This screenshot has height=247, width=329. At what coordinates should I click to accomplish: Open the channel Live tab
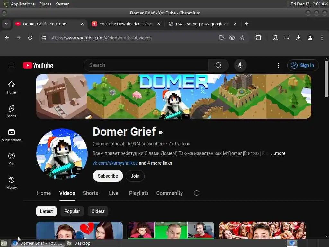coord(114,193)
